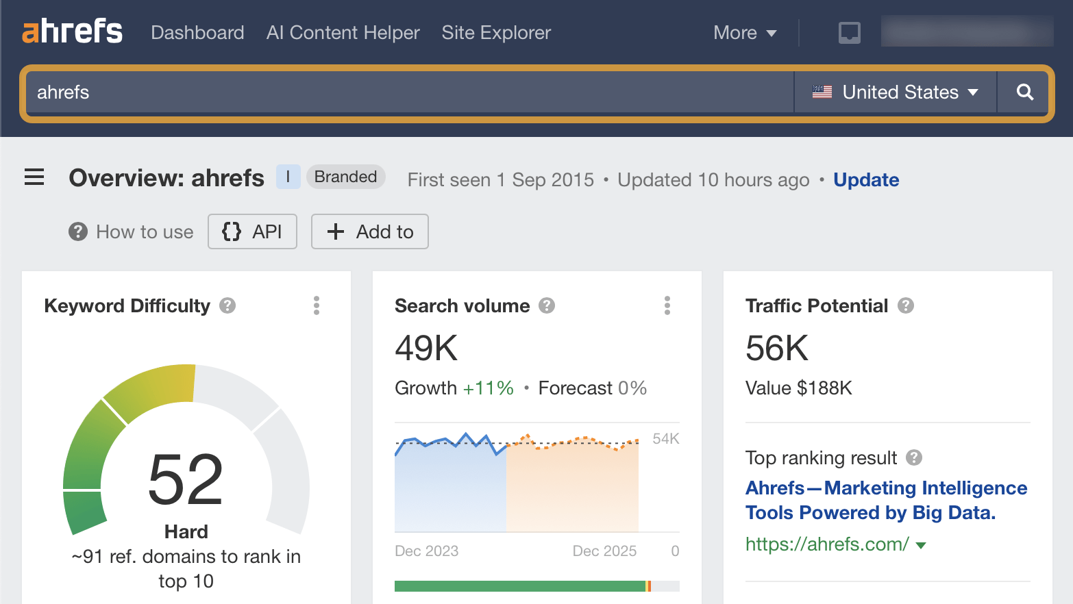Open the More navigation dropdown
This screenshot has height=604, width=1073.
tap(744, 32)
